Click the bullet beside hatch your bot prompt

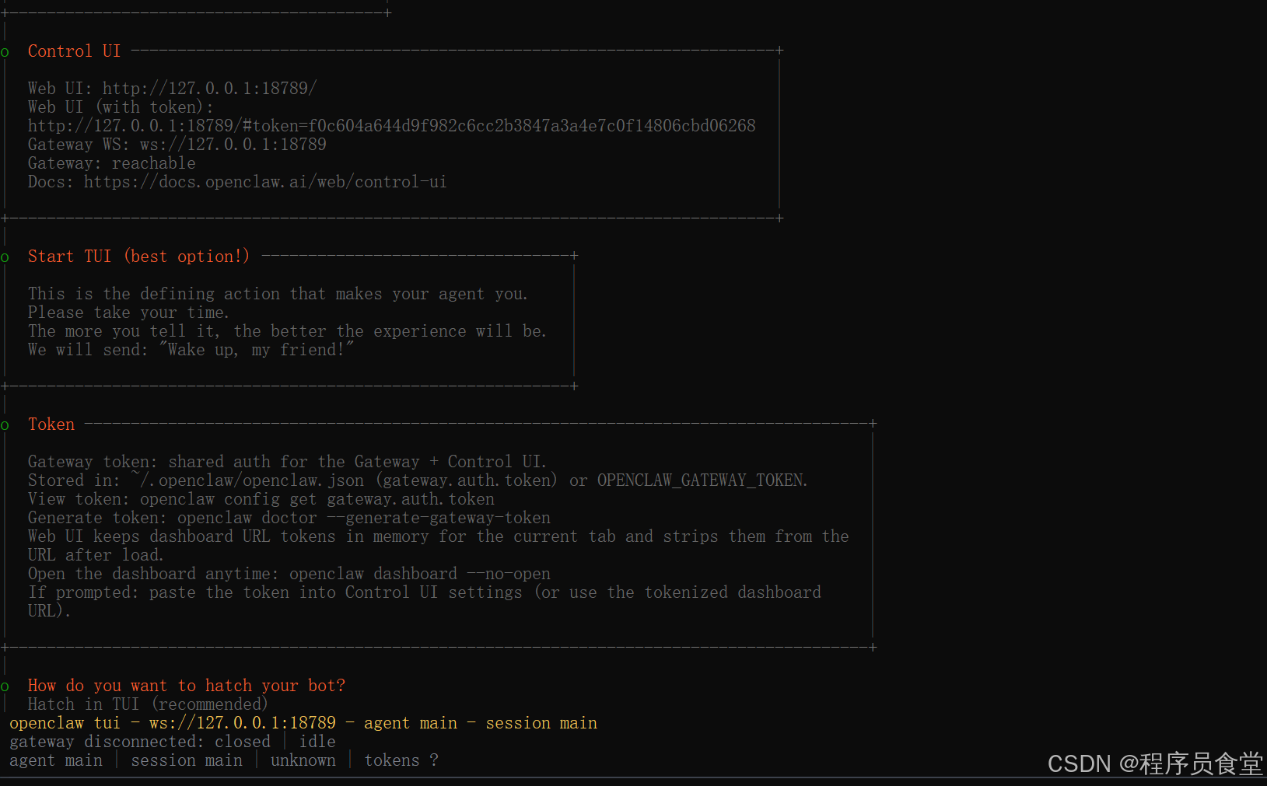[x=5, y=686]
